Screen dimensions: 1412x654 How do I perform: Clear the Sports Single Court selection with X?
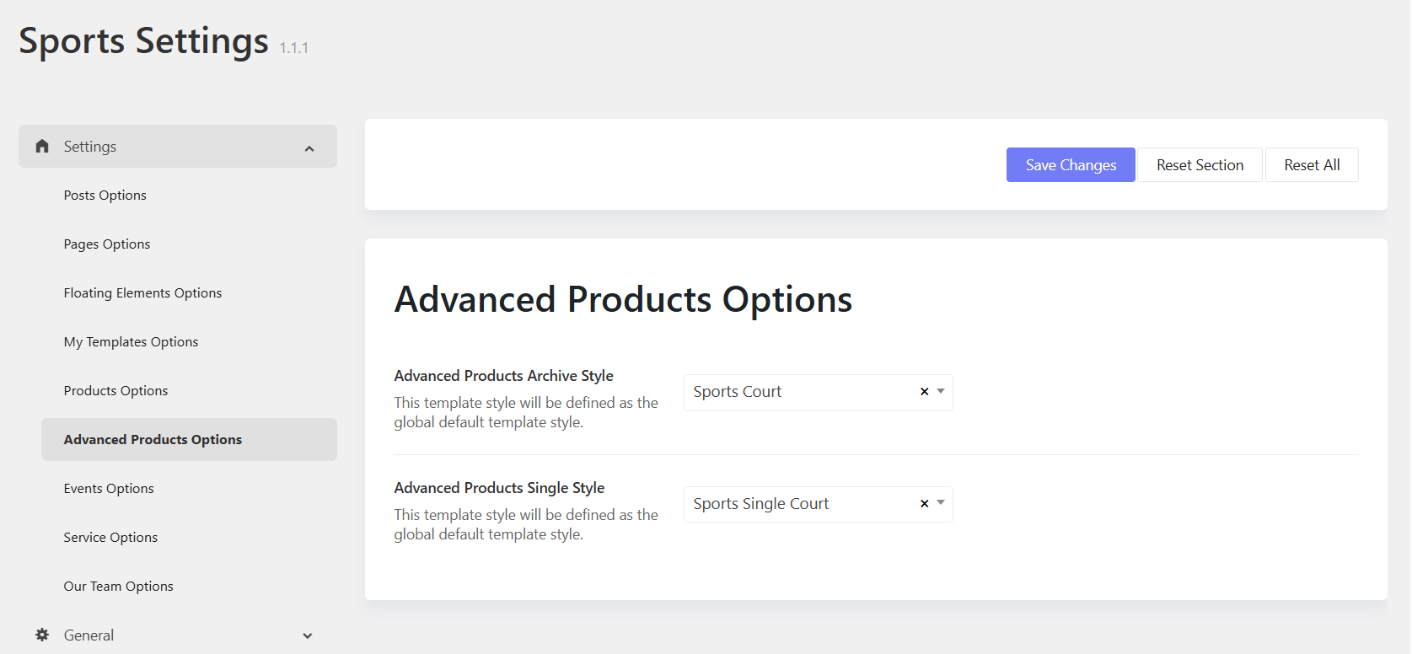tap(925, 504)
